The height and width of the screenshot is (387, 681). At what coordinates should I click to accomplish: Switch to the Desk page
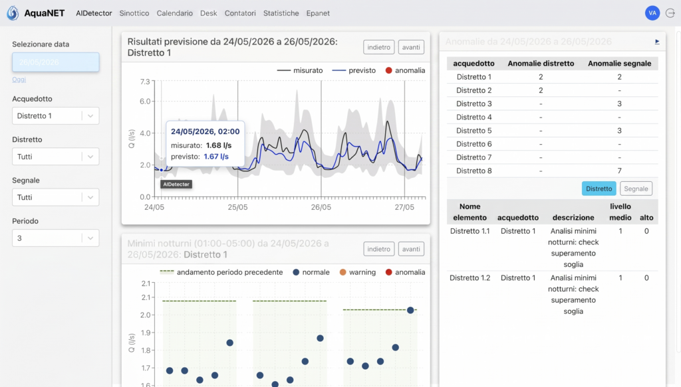(x=208, y=13)
